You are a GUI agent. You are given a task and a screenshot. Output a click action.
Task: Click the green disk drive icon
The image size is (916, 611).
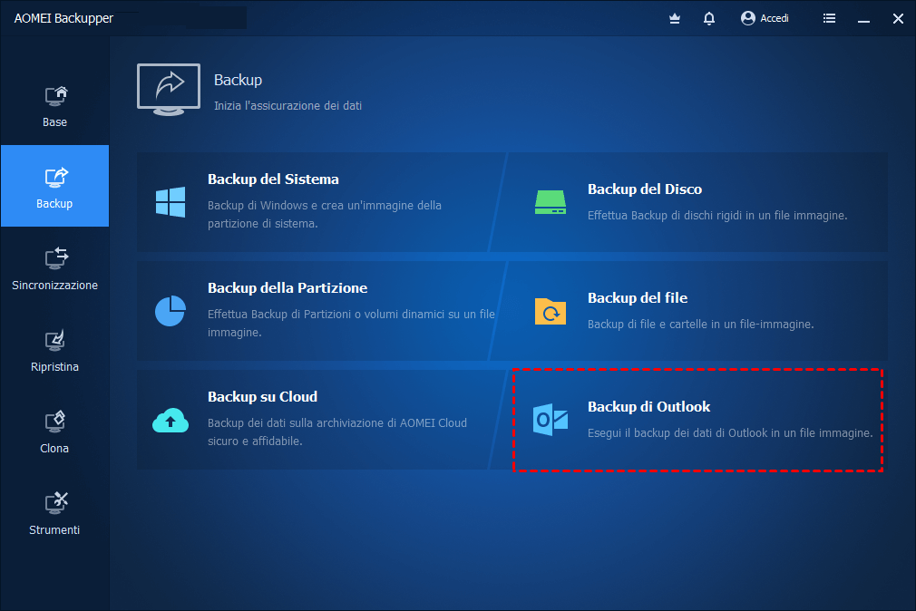tap(551, 202)
